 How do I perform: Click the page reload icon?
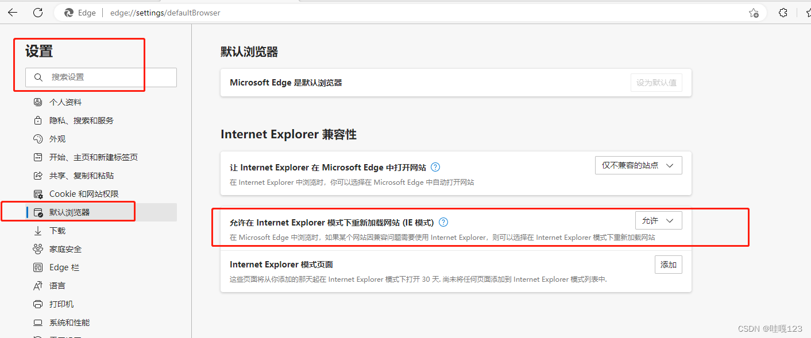38,12
